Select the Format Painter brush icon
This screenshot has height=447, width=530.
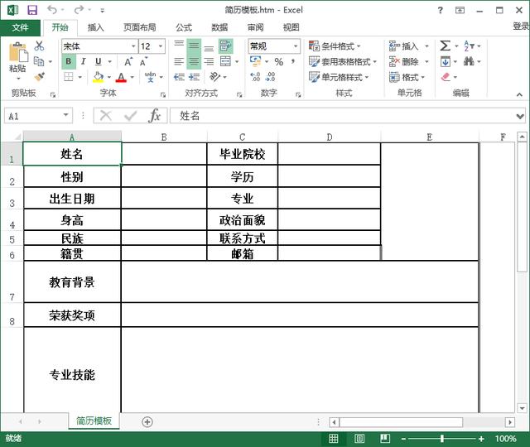click(39, 77)
